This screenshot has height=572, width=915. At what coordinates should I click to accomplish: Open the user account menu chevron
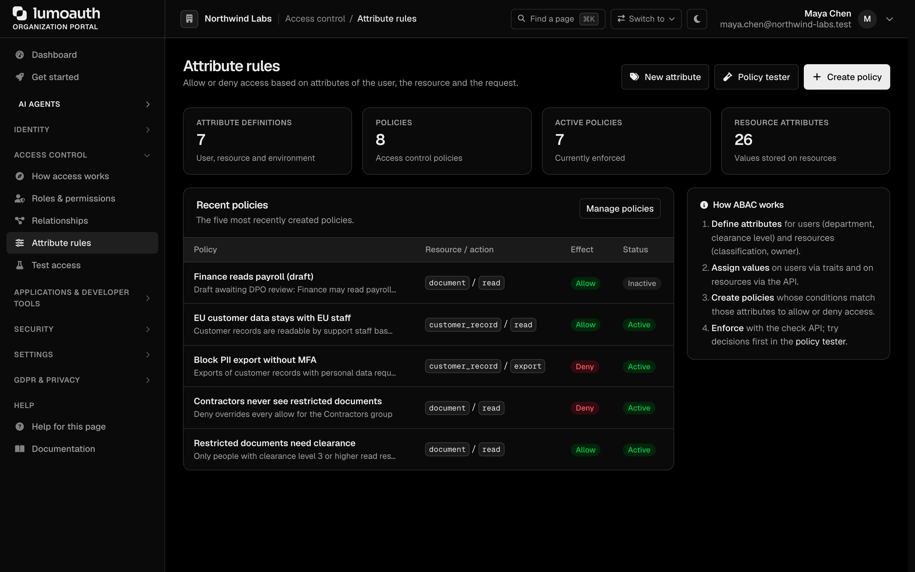pos(889,19)
